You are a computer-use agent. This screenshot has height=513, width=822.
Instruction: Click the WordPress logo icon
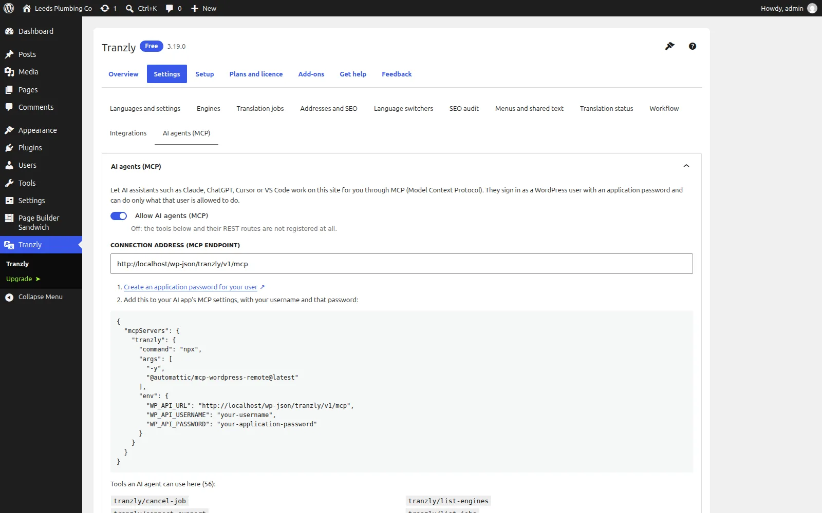(9, 8)
